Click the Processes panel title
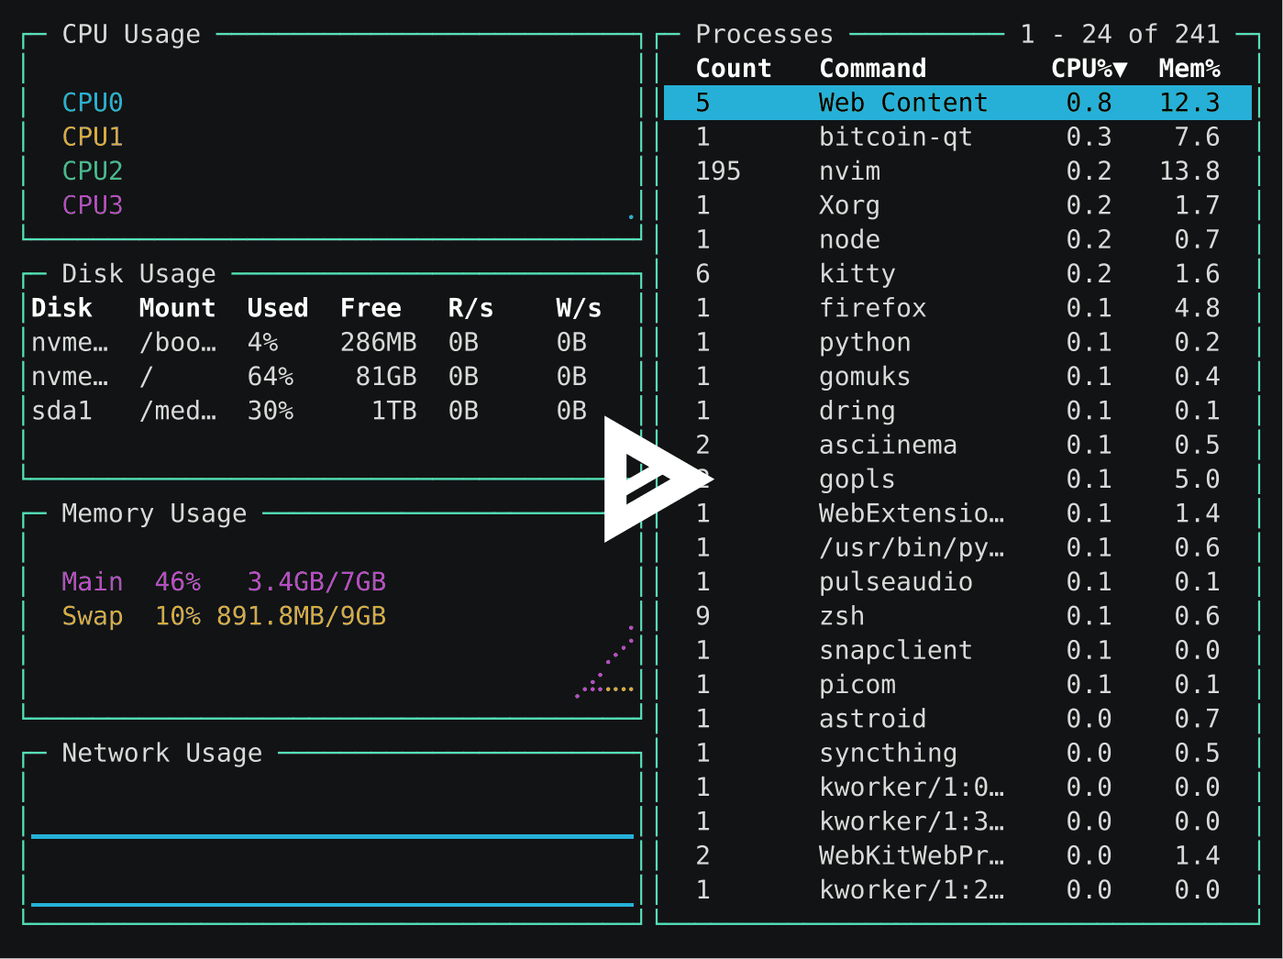Screen dimensions: 1283x959 pos(764,34)
